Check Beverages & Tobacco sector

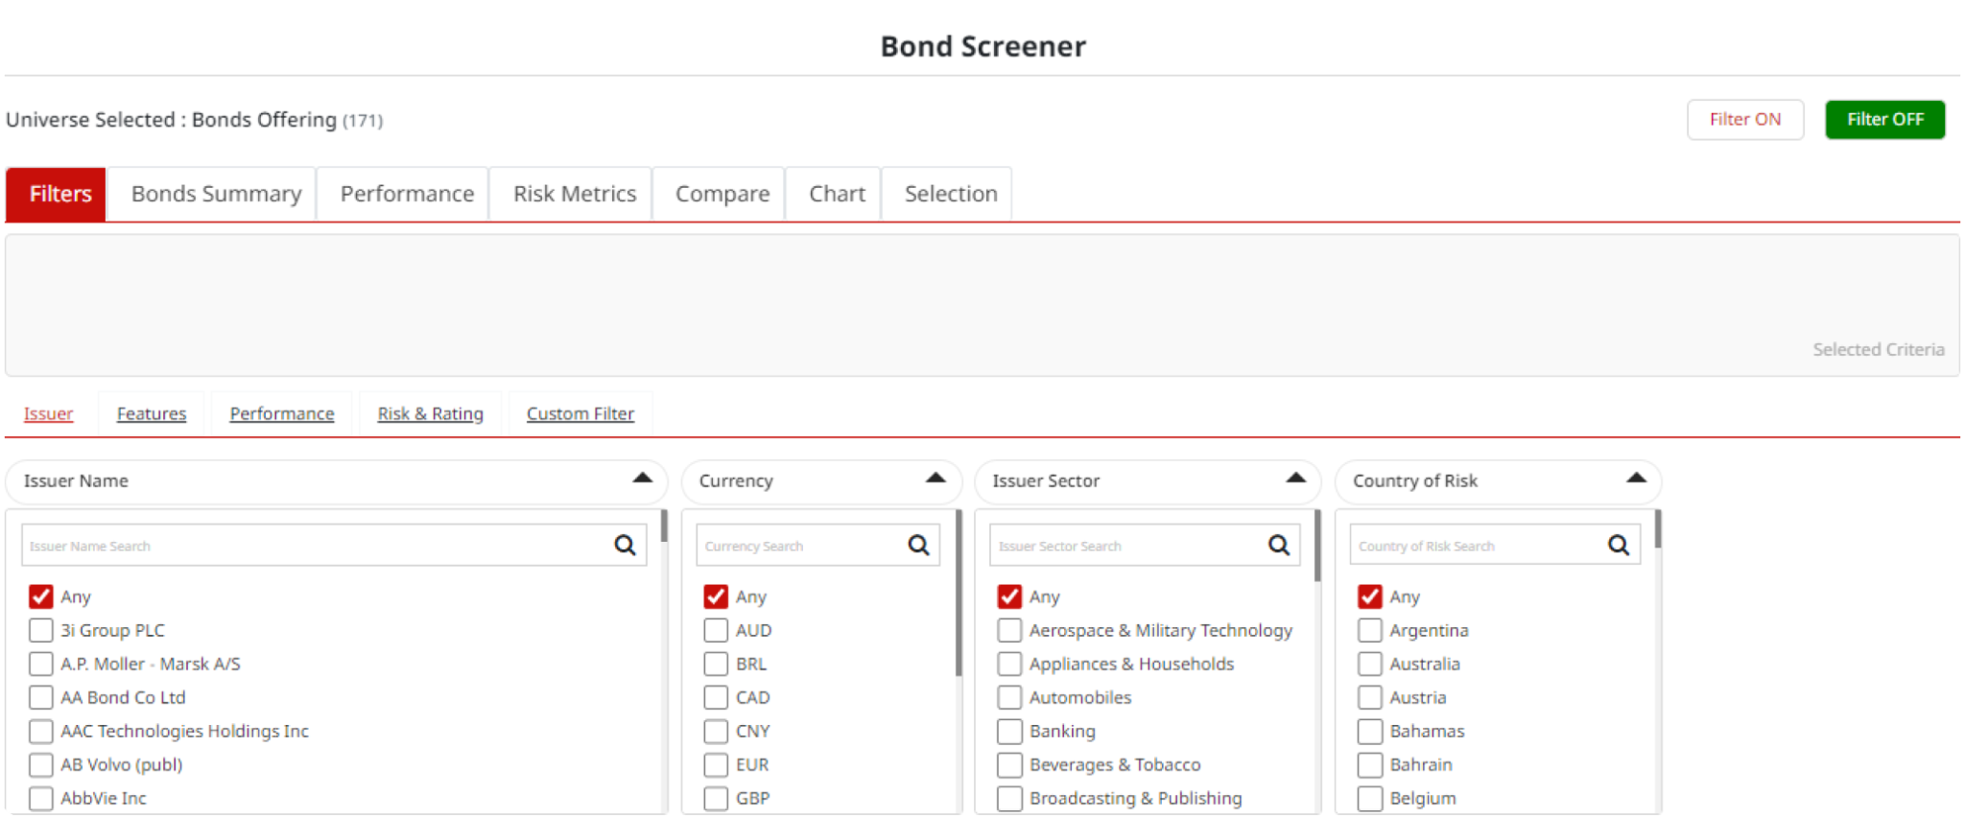(1009, 764)
